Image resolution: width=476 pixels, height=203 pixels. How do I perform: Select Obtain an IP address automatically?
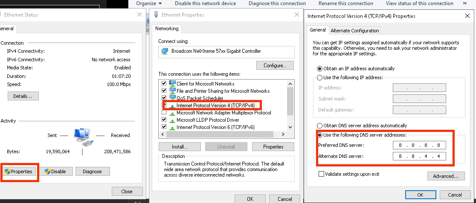coord(319,69)
